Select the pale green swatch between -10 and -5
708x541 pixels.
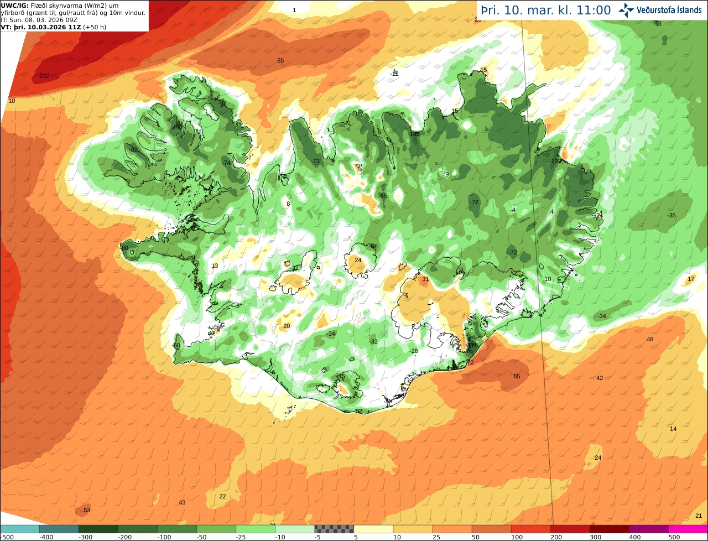[x=294, y=529]
